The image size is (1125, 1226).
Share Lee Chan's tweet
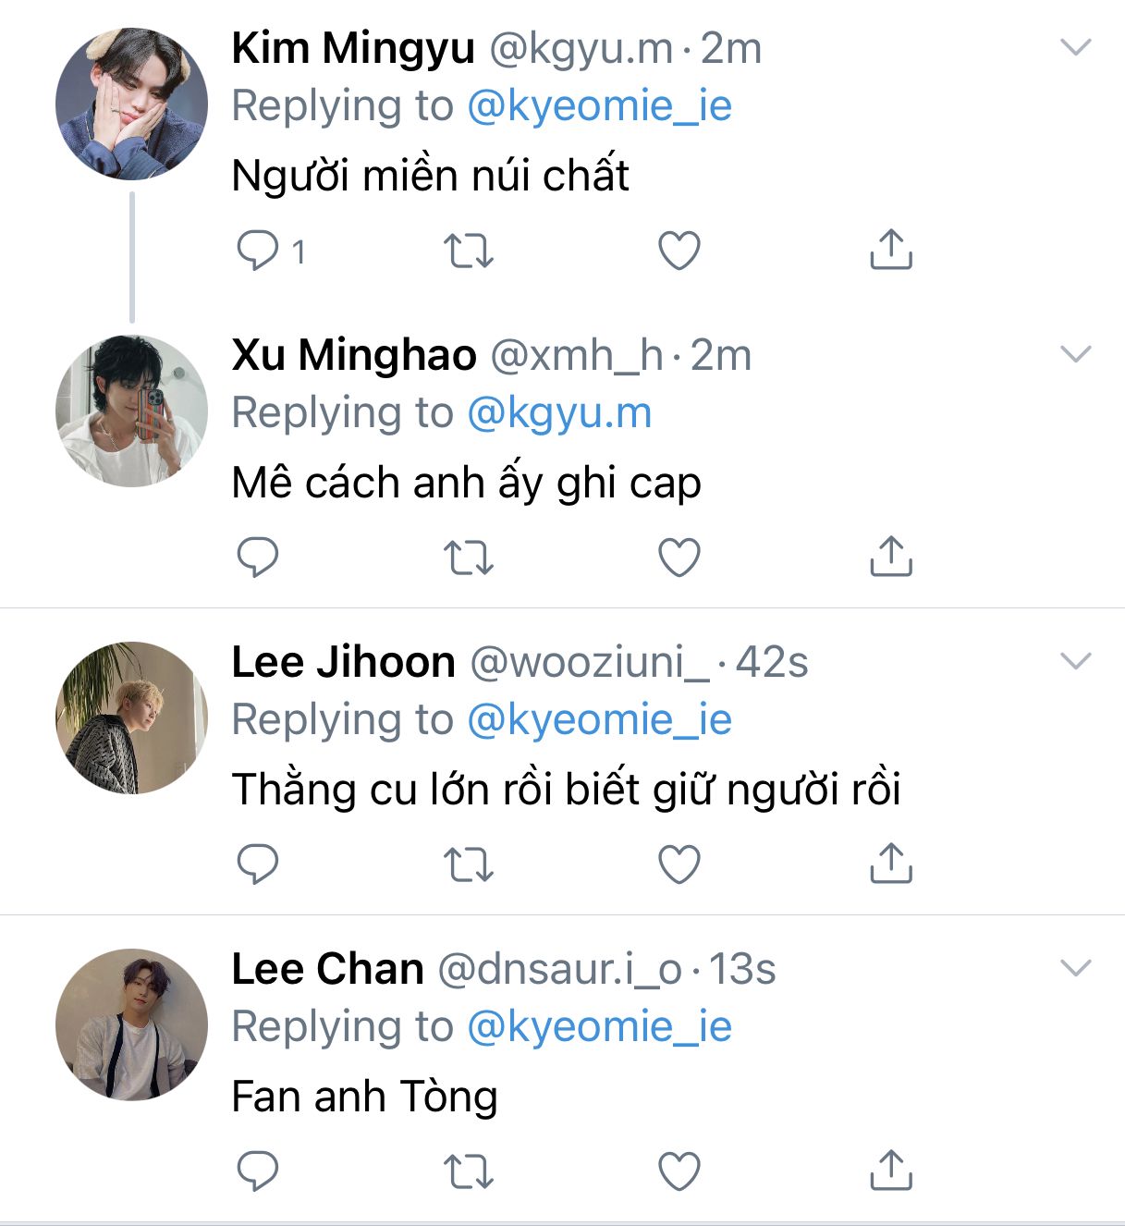click(890, 1171)
